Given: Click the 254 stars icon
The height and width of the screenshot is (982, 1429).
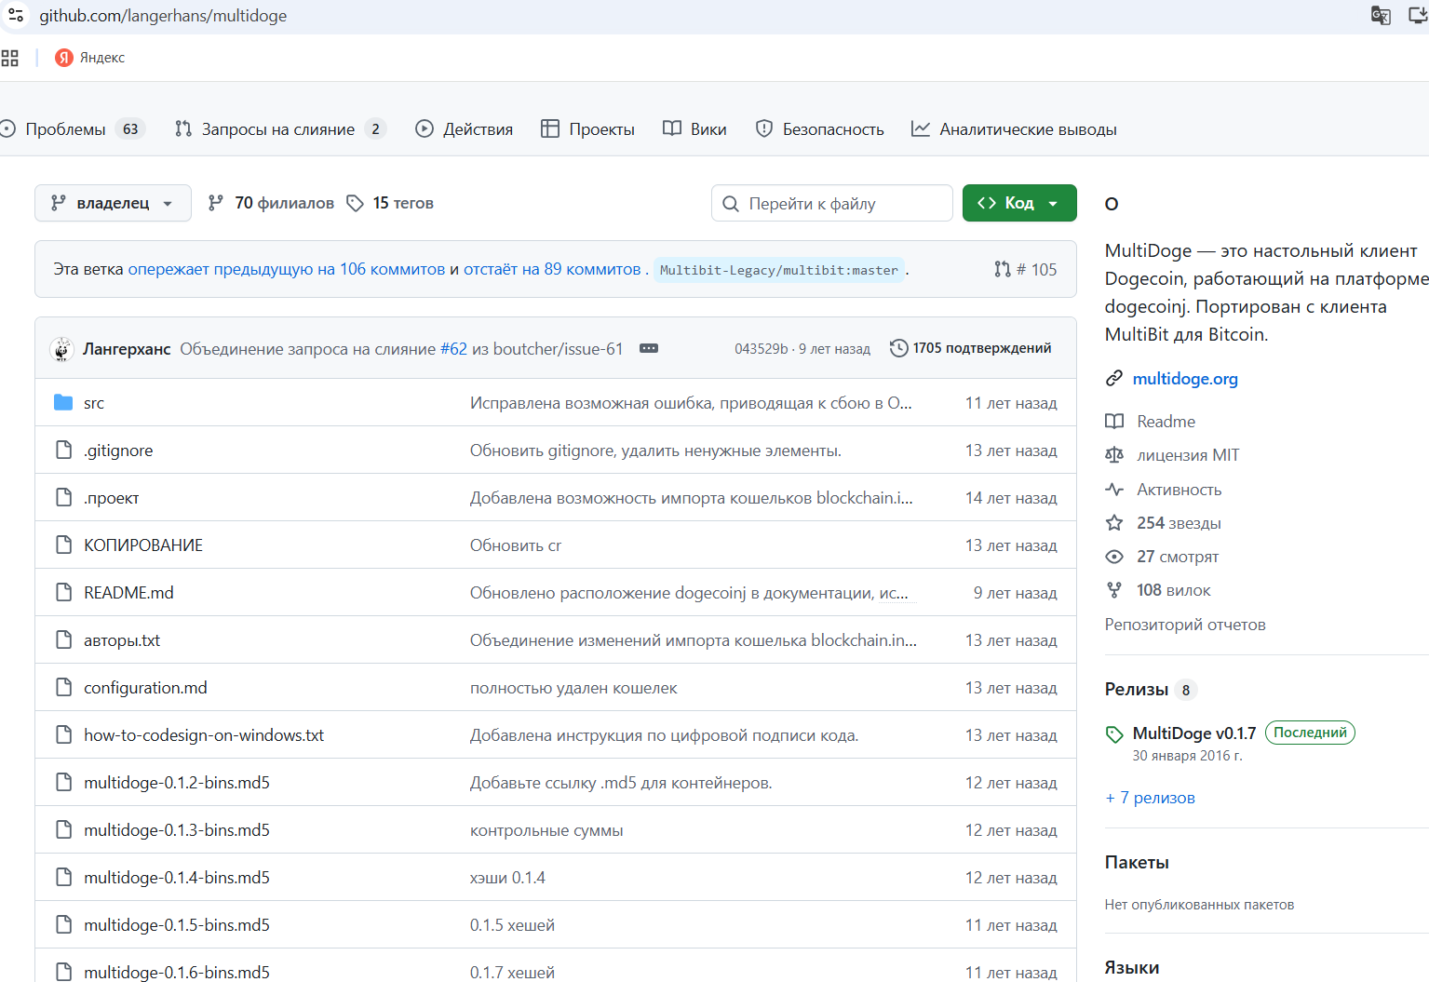Looking at the screenshot, I should click(1114, 523).
